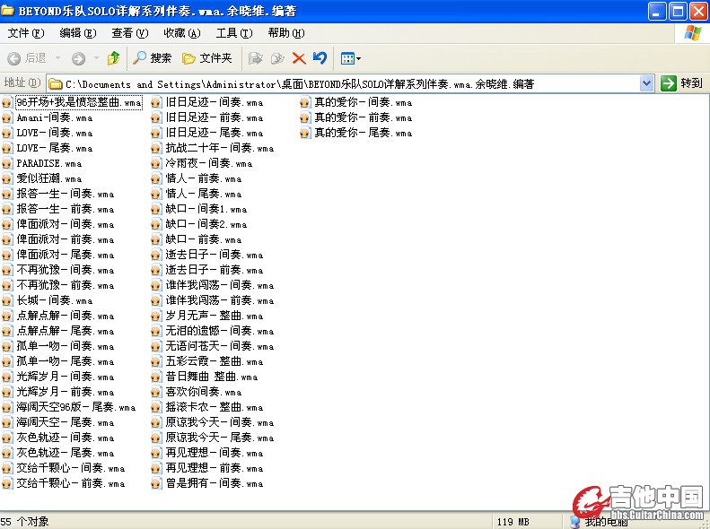Expand the address bar path dropdown
The width and height of the screenshot is (710, 529).
coord(646,83)
